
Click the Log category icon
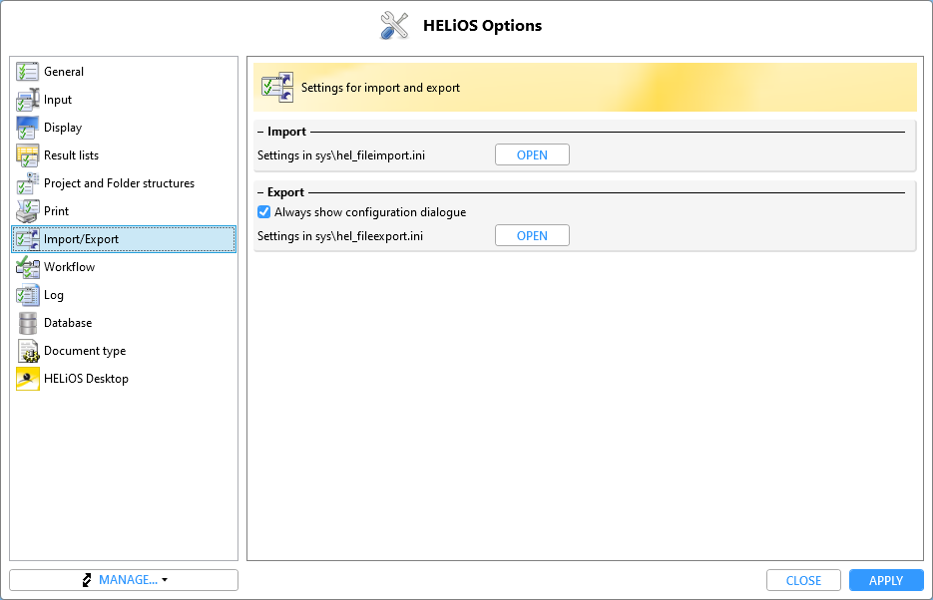(x=27, y=295)
